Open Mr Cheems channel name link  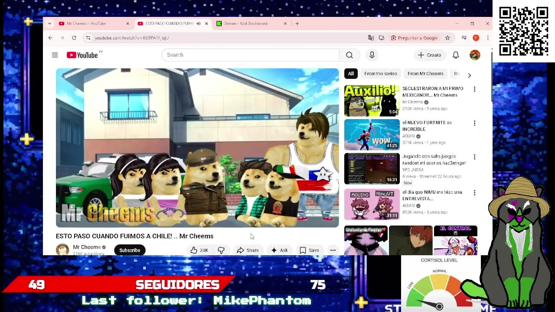(x=87, y=247)
